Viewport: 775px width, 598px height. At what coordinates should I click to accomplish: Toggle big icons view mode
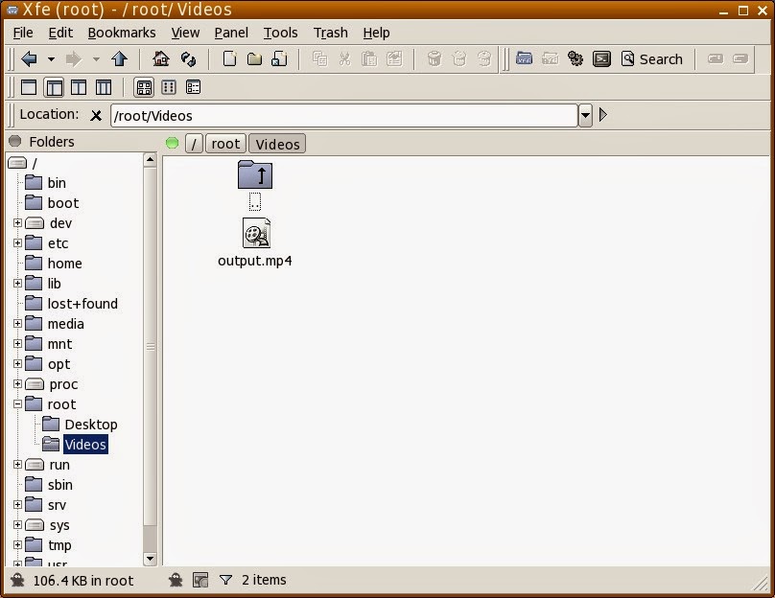(x=144, y=87)
